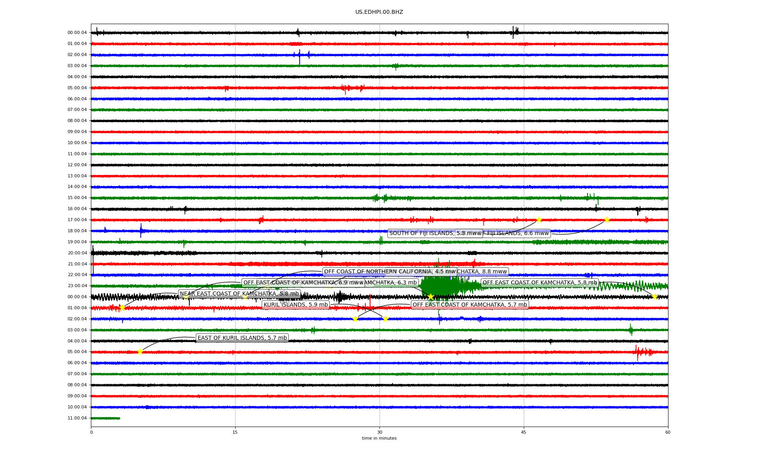Click the label 'EAST OF KURIL ISLANDS, 5.7 mb'
759x474 pixels.
(x=242, y=338)
